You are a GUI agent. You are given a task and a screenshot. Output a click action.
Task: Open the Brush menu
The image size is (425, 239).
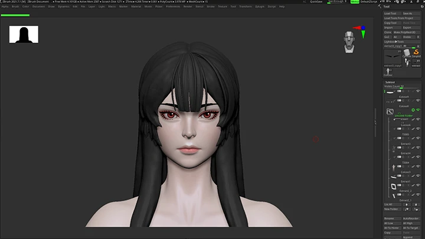15,6
